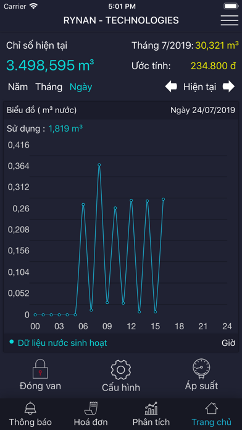
Task: Tap the 16 hour last data point
Action: point(163,199)
